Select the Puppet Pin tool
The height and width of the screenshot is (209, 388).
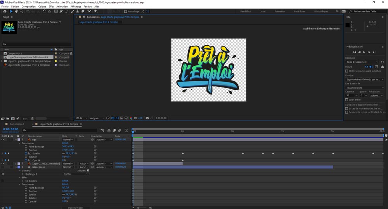[95, 11]
